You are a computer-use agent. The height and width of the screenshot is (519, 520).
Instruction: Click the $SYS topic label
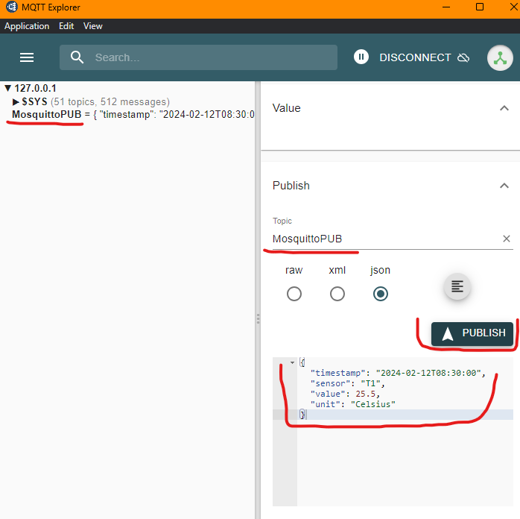[x=34, y=101]
